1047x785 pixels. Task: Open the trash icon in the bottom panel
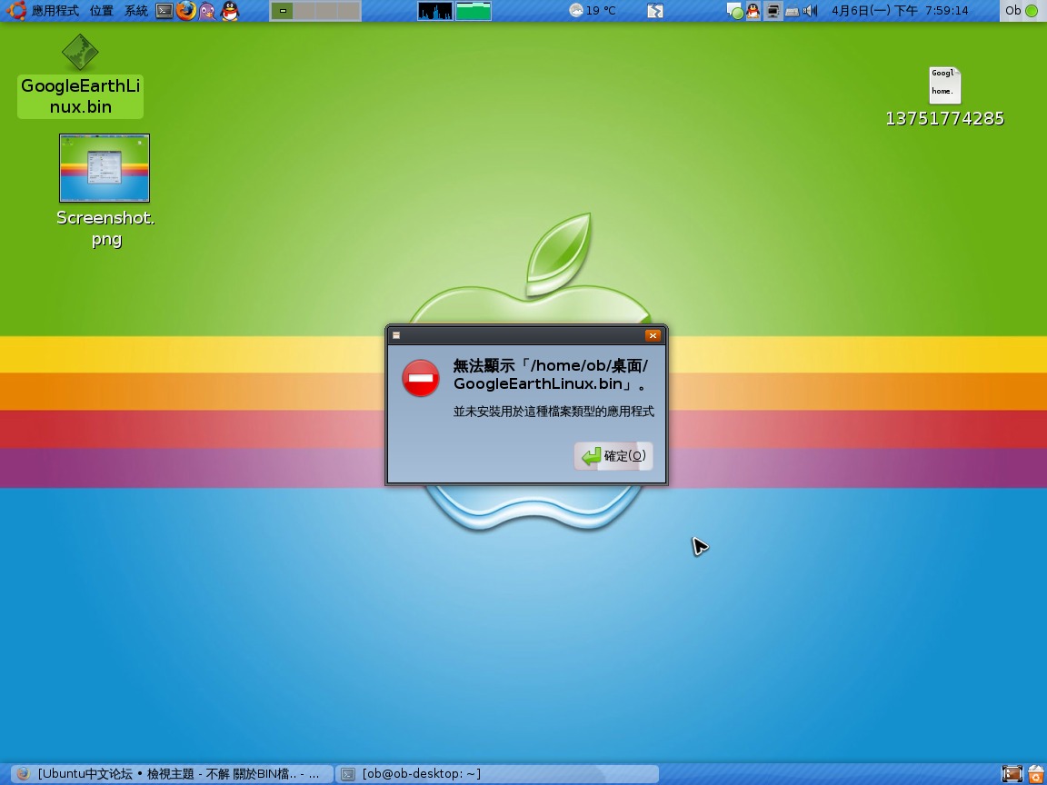pyautogui.click(x=1036, y=774)
